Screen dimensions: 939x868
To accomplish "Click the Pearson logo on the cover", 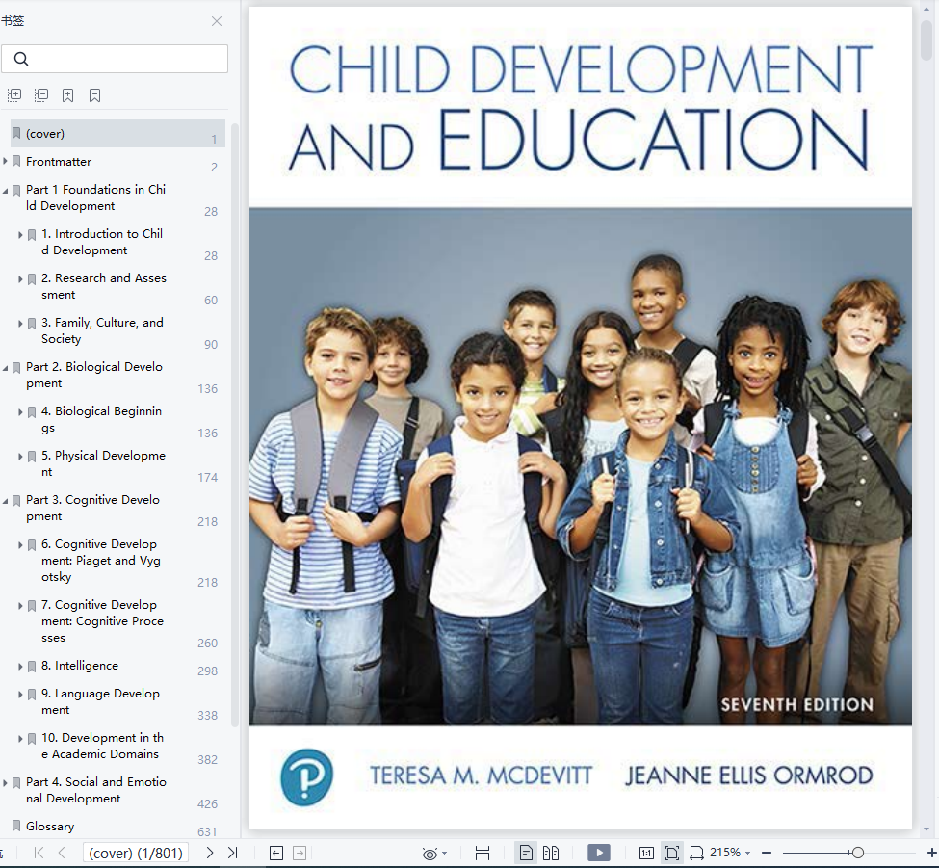I will 306,776.
